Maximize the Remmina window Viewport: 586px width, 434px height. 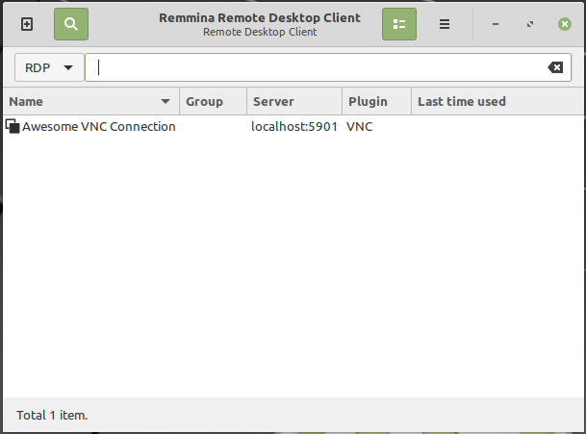tap(530, 24)
